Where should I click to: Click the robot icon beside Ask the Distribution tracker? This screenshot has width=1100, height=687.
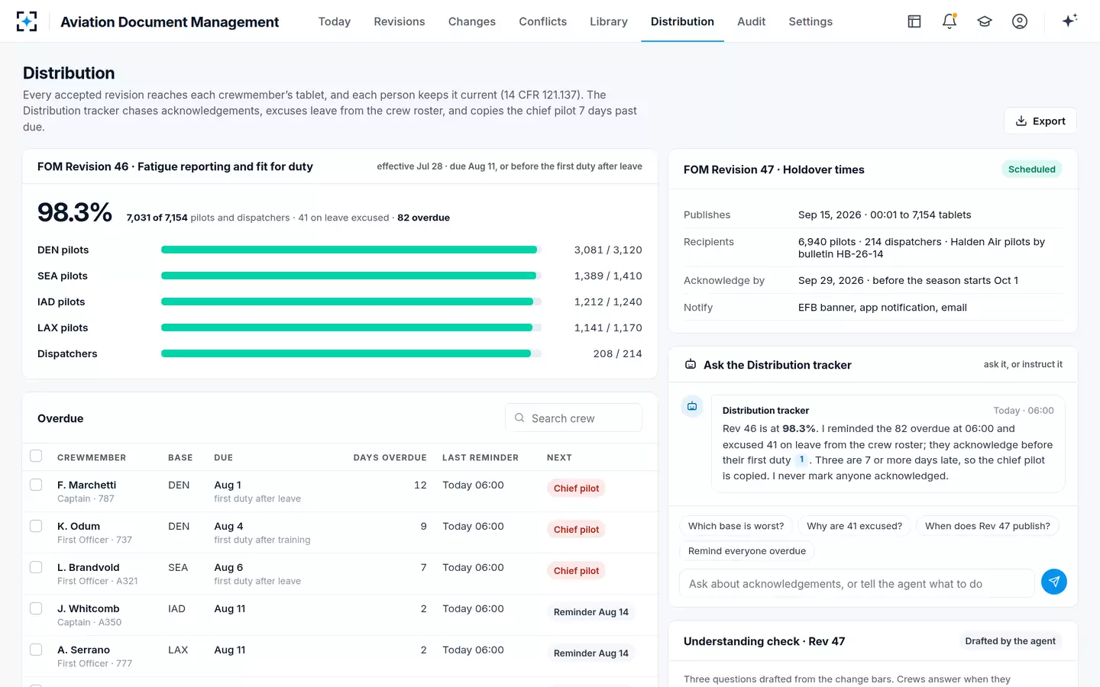(691, 365)
